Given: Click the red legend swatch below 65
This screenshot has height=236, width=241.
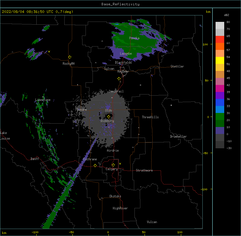Looking at the screenshot, I should point(220,39).
